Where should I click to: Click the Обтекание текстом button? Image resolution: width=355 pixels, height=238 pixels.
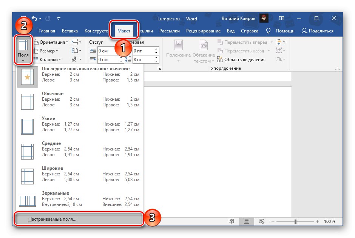(204, 51)
